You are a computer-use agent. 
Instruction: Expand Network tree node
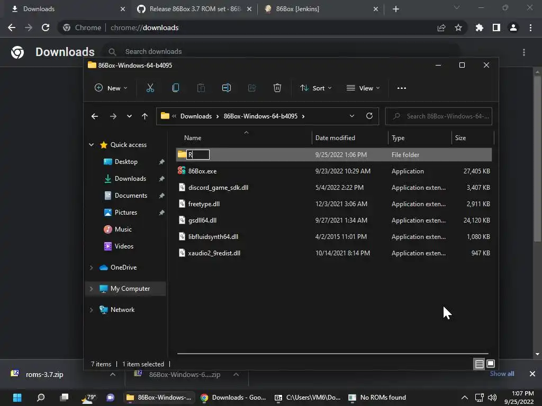[x=91, y=310]
